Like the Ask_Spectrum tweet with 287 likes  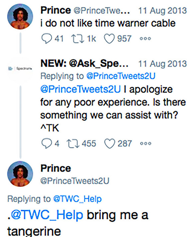coord(110,143)
